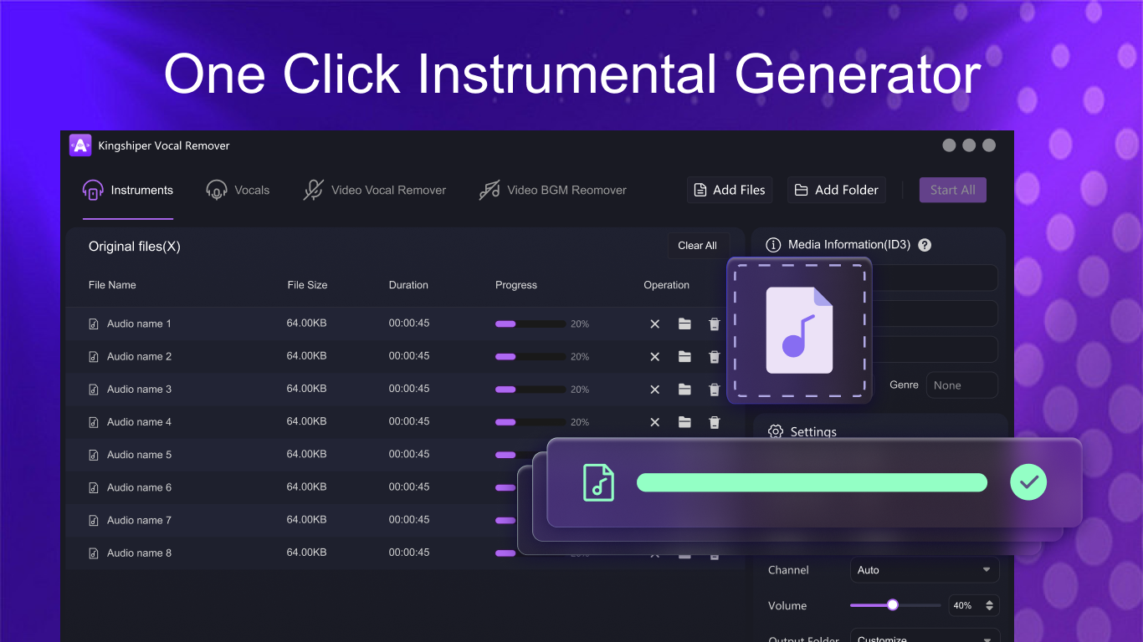Click the Operation column header
The image size is (1143, 642).
667,285
